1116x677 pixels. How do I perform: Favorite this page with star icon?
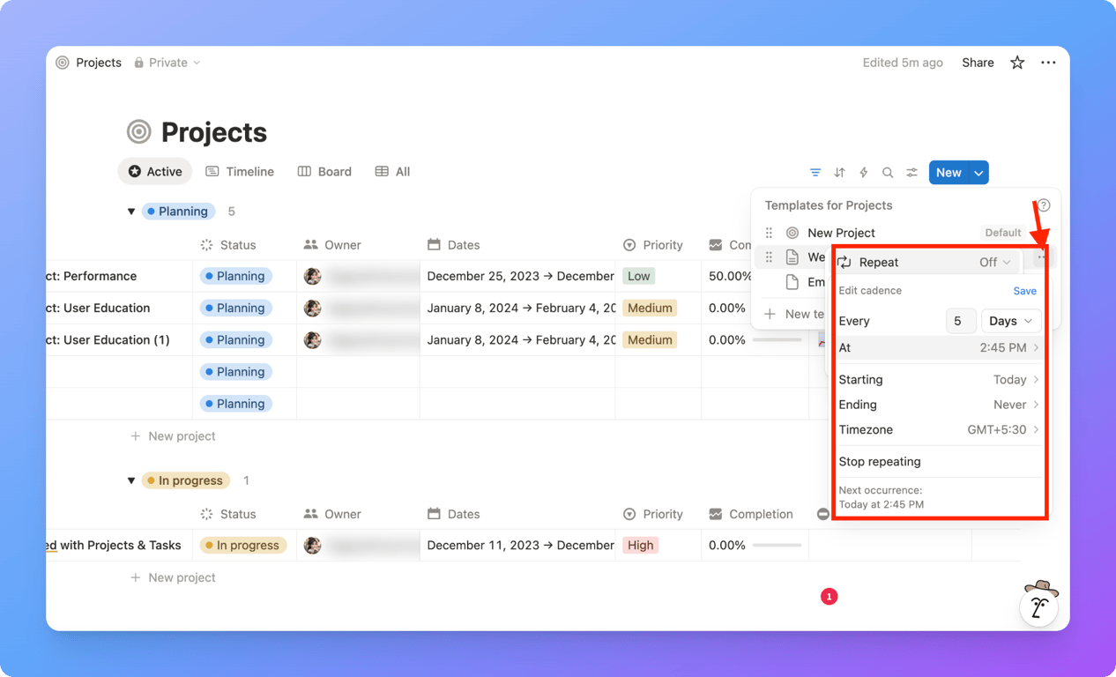tap(1017, 63)
